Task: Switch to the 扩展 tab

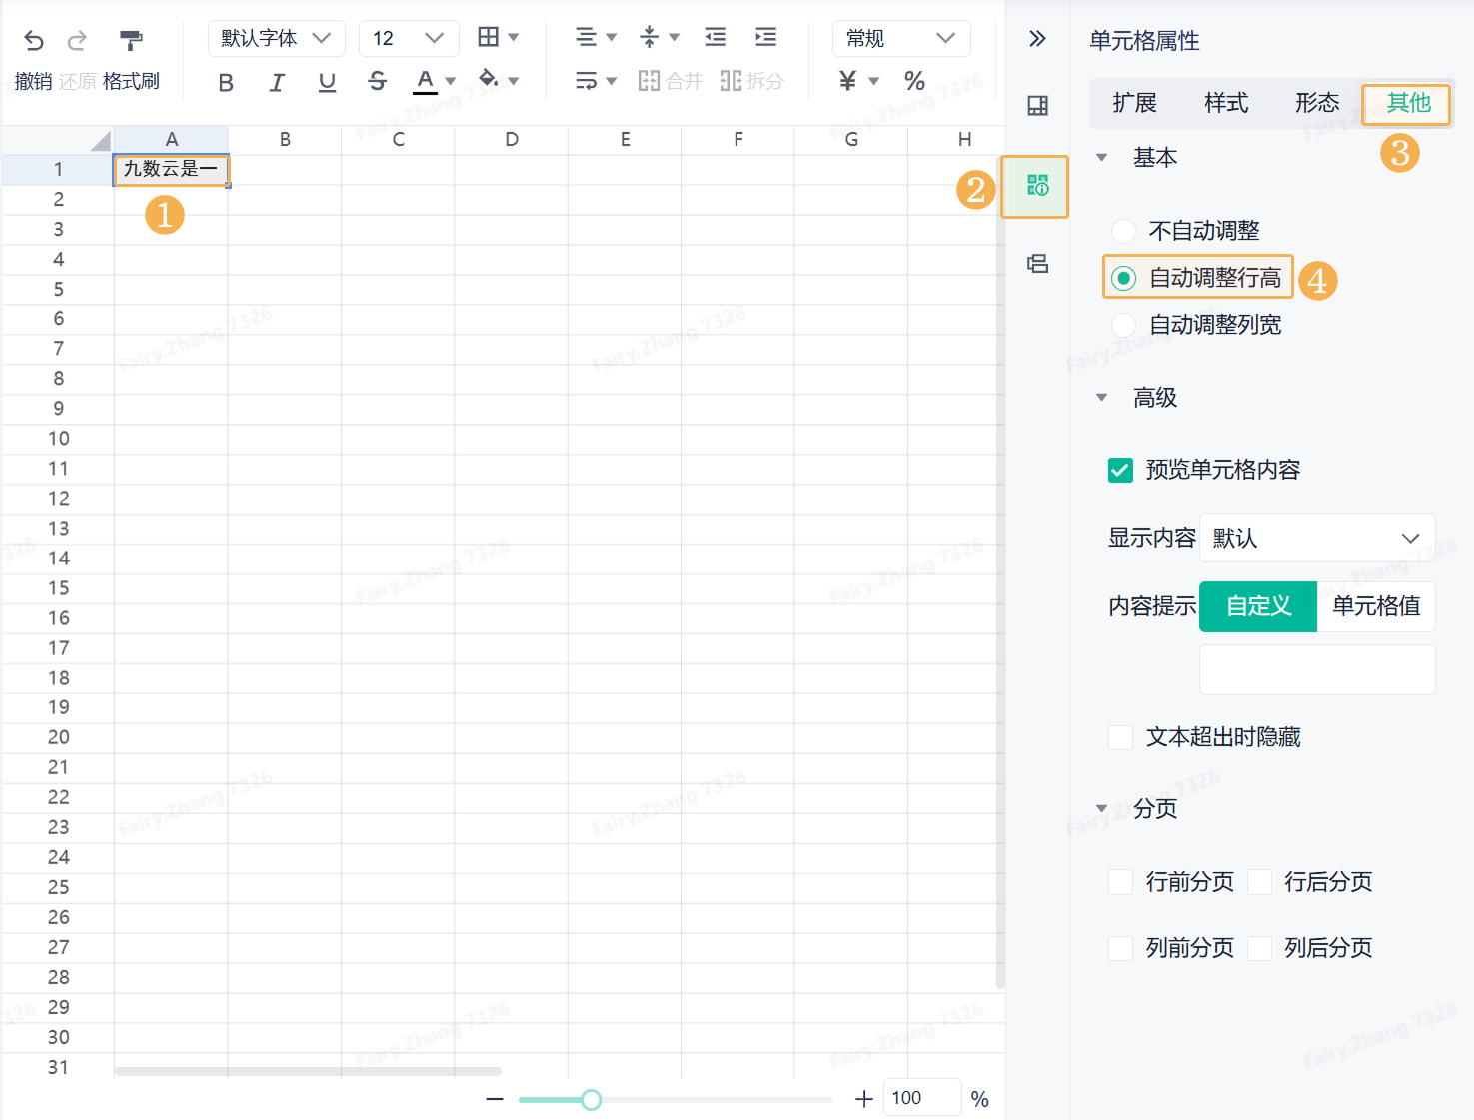Action: pyautogui.click(x=1134, y=103)
